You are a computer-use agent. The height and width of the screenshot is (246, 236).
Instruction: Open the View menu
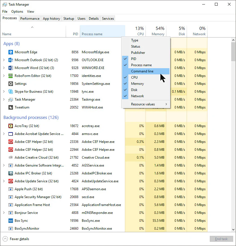click(x=30, y=12)
